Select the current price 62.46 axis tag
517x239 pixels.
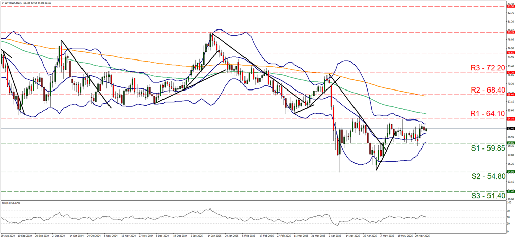510,129
